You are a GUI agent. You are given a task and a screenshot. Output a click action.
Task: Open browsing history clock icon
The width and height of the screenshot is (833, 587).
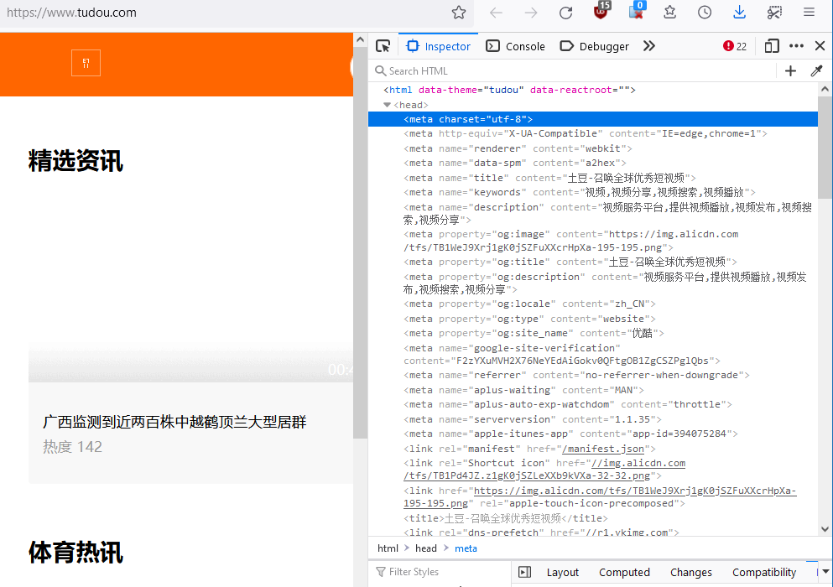tap(705, 13)
